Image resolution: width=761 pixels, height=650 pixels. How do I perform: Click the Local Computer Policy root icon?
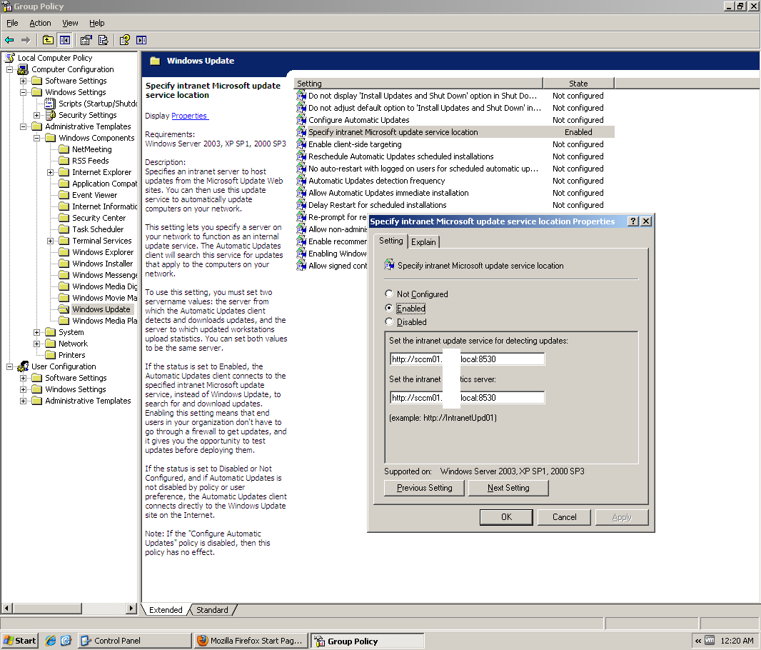tap(10, 58)
